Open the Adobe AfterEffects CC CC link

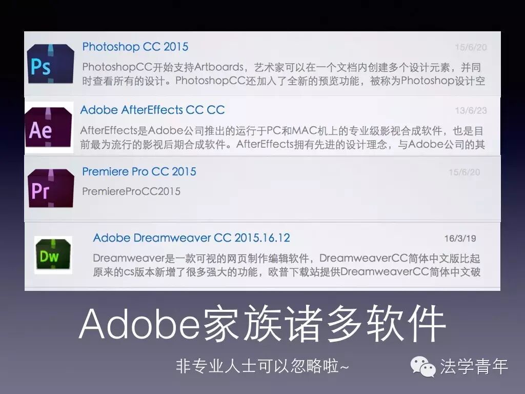click(x=152, y=110)
